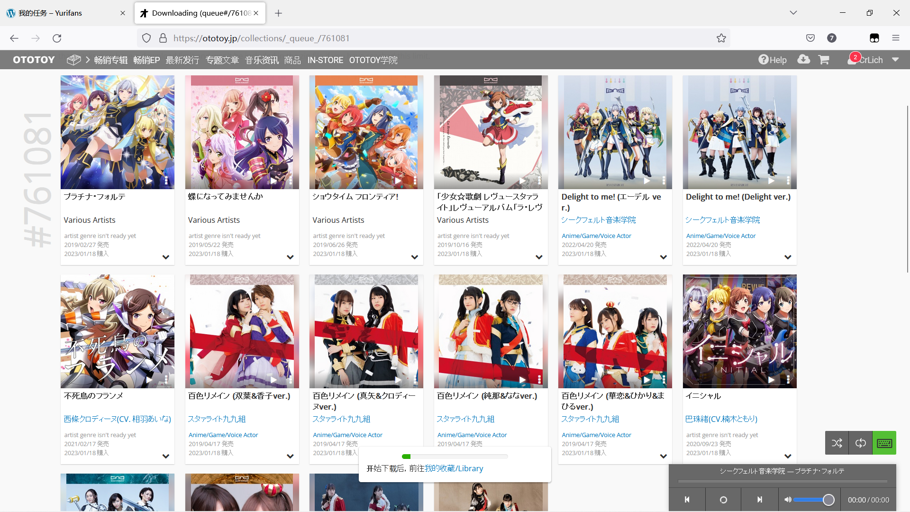Expand details for レヴュースタァライト album
This screenshot has height=512, width=910.
(539, 257)
